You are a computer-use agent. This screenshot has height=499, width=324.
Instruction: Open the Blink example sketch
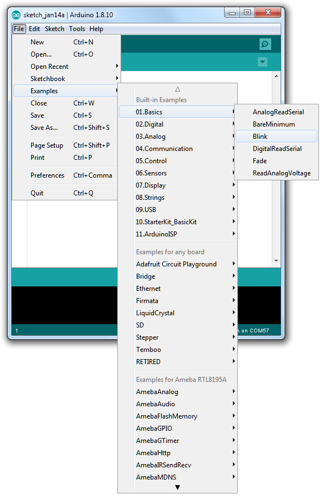(x=276, y=136)
